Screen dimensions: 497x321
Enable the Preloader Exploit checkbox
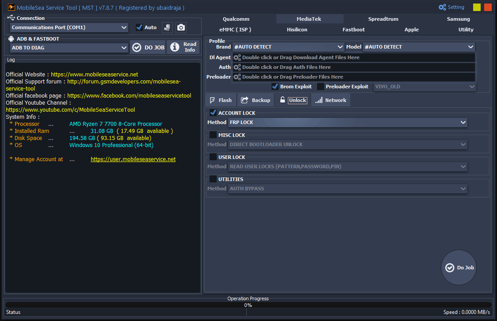[x=320, y=86]
